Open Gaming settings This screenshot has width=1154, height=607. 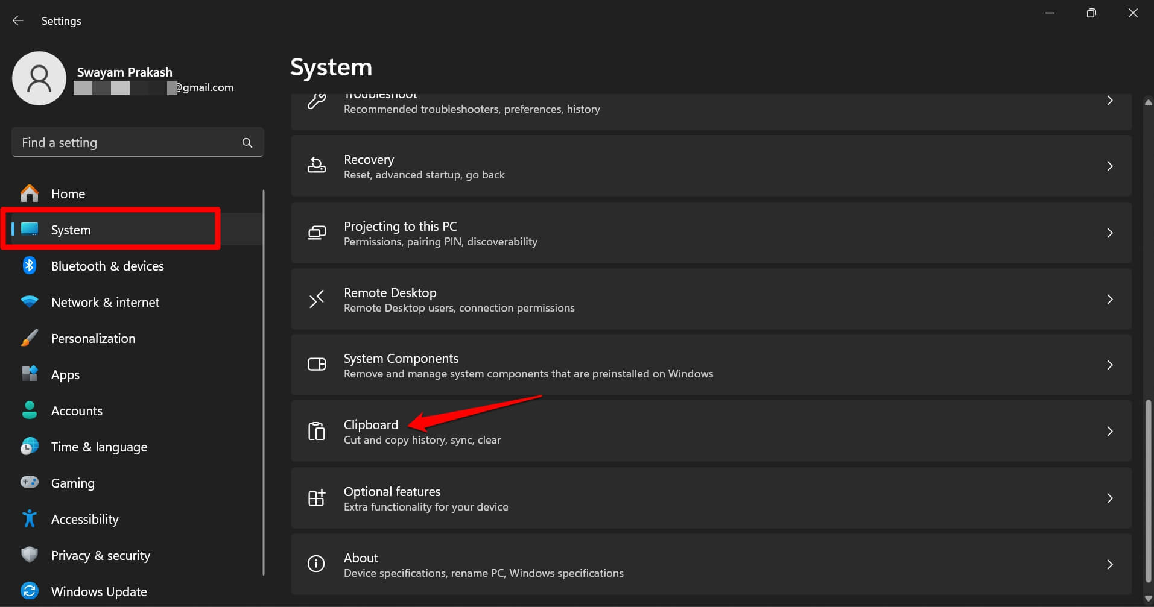tap(72, 483)
